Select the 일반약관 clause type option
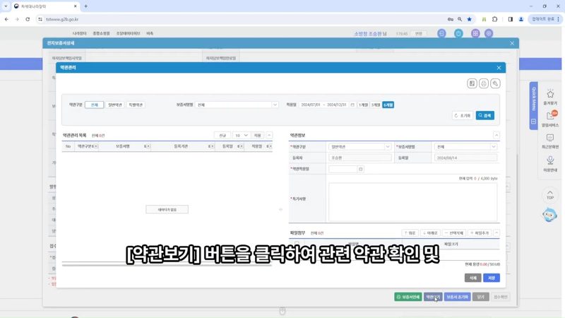Screen dimensions: 565x318 [x=115, y=105]
